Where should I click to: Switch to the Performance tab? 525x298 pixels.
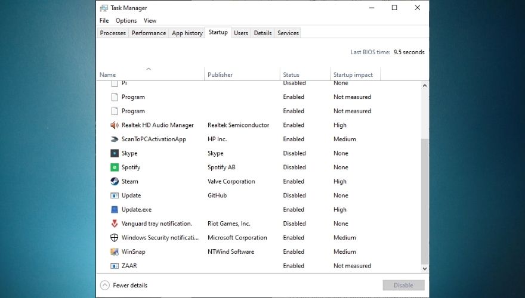click(149, 33)
